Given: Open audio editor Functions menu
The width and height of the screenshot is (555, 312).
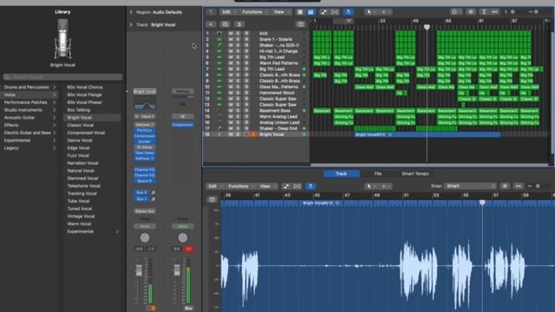Looking at the screenshot, I should coord(240,186).
